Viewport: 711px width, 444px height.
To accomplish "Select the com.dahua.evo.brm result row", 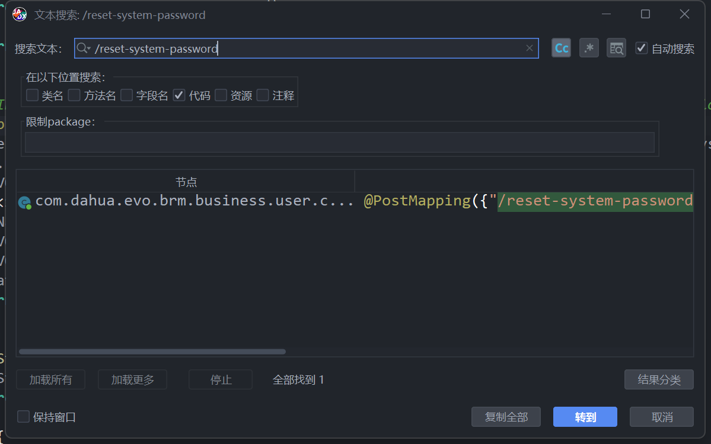I will click(195, 201).
